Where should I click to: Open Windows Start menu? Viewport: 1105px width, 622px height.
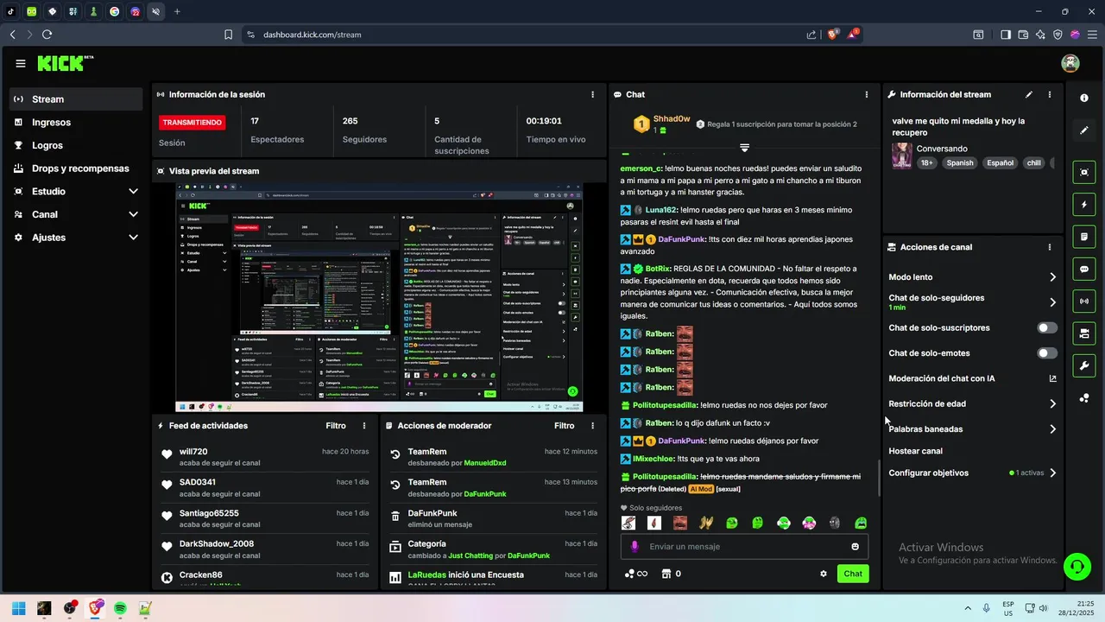tap(19, 608)
